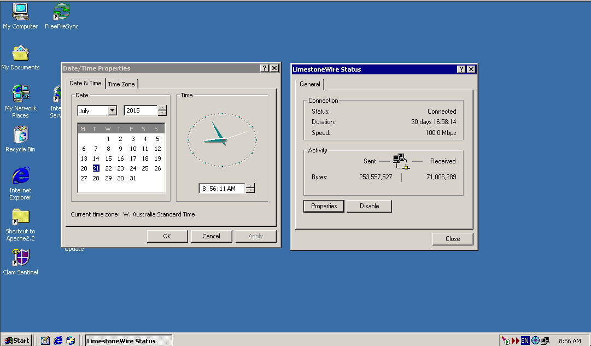
Task: Disable the LimestoneWire connection
Action: tap(370, 206)
